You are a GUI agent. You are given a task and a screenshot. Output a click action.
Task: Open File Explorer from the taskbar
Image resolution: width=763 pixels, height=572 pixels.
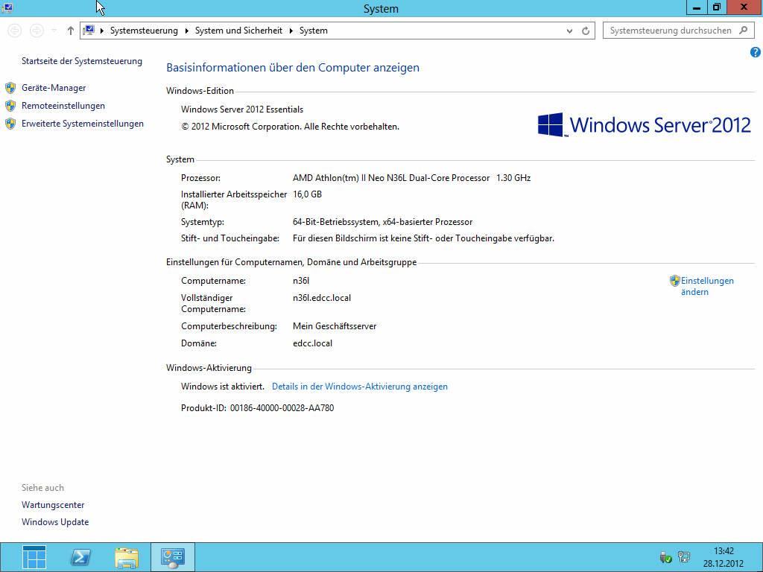[127, 557]
